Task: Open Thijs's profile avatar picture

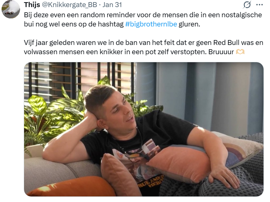Action: 11,9
